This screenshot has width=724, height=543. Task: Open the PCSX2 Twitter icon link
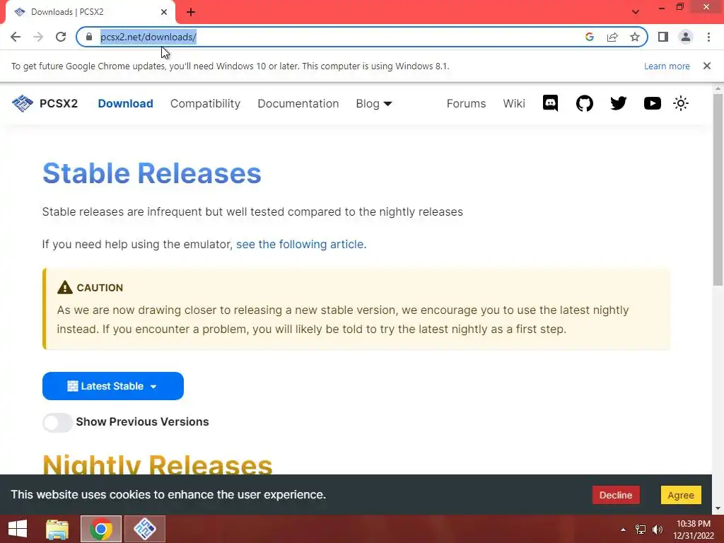618,103
